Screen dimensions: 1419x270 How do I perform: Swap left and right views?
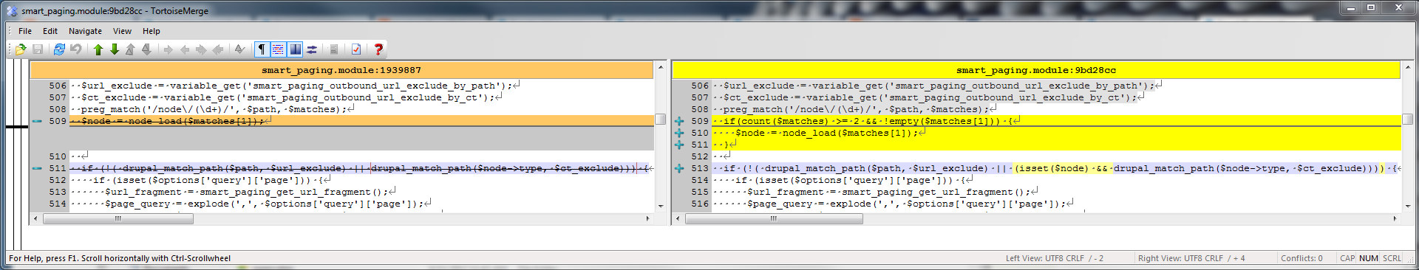click(312, 49)
